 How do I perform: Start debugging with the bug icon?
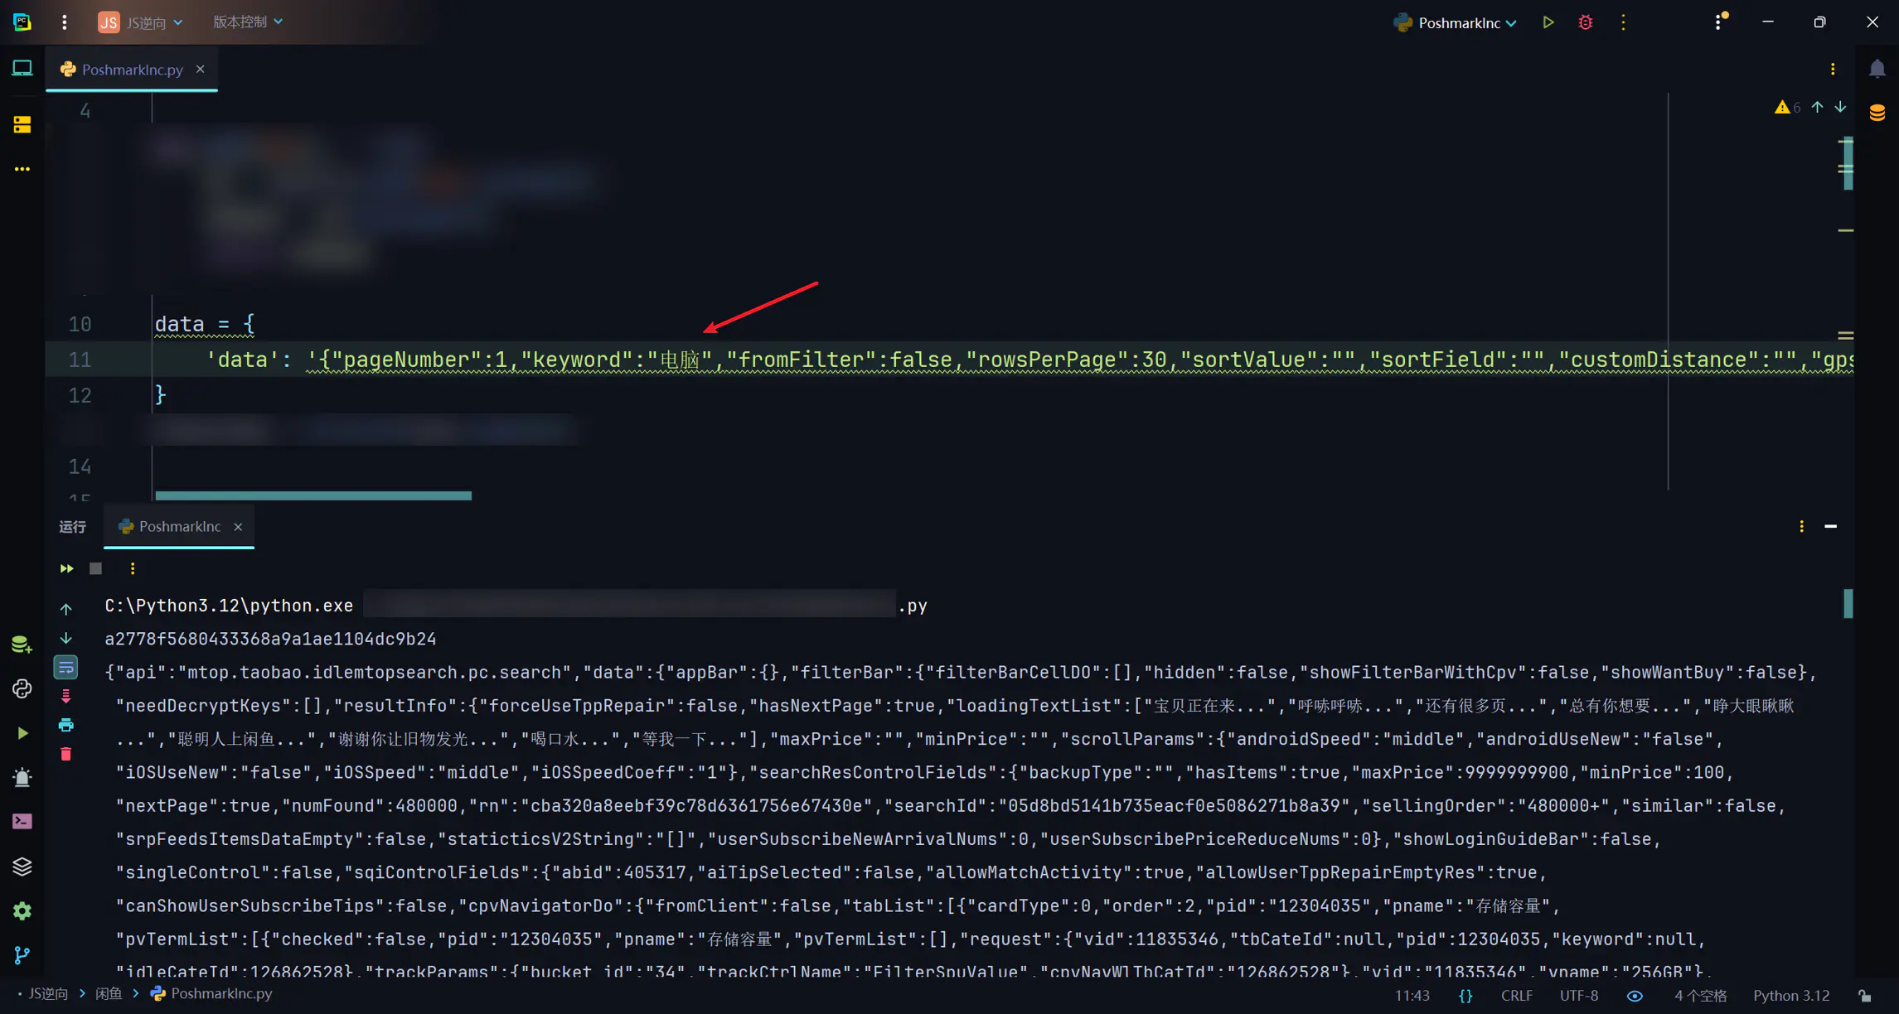(x=1585, y=22)
